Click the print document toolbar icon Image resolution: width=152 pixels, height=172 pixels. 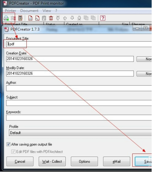(x=30, y=18)
